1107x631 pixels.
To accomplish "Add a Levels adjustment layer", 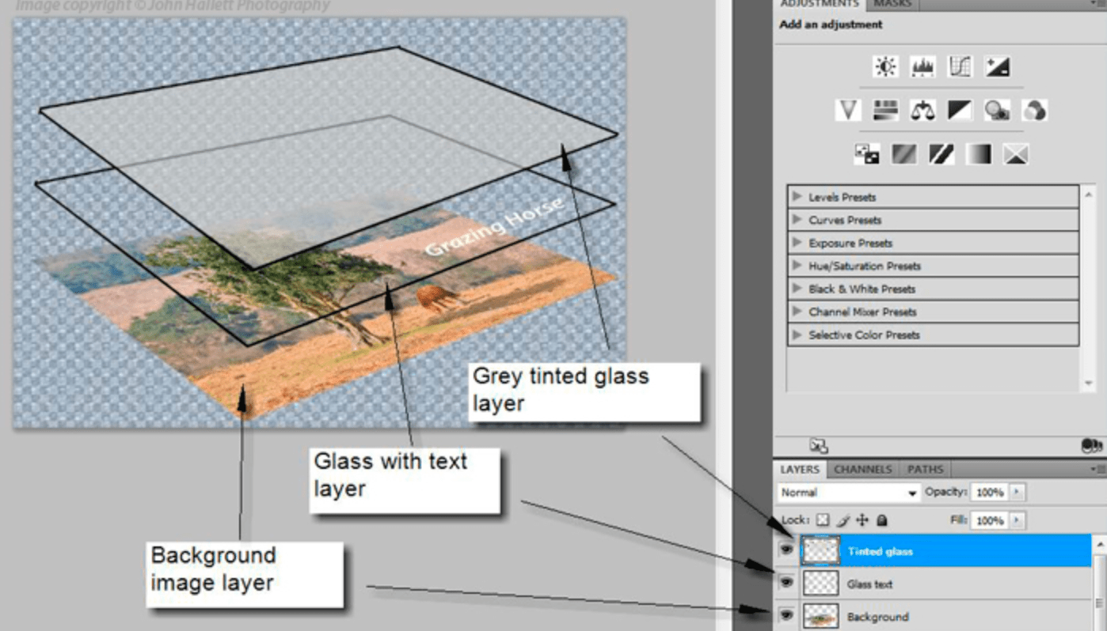I will (x=922, y=67).
